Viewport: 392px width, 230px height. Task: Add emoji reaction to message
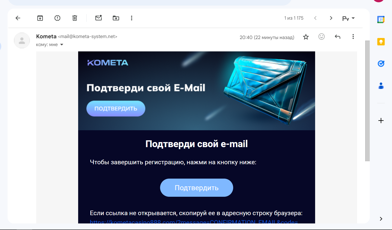click(321, 37)
